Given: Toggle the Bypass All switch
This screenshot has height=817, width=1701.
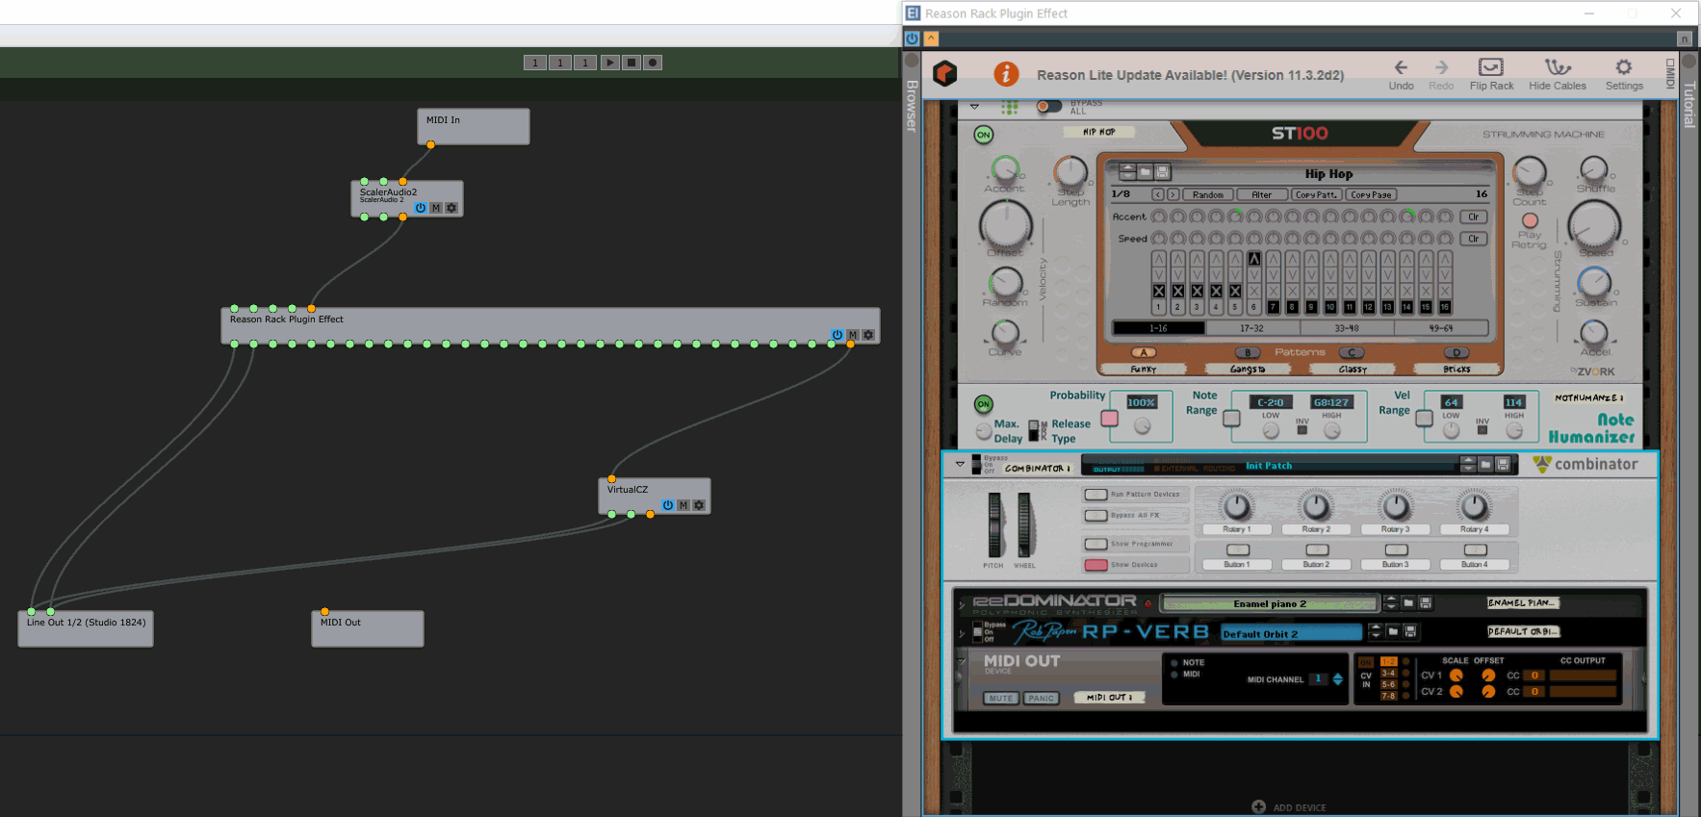Looking at the screenshot, I should tap(1048, 106).
